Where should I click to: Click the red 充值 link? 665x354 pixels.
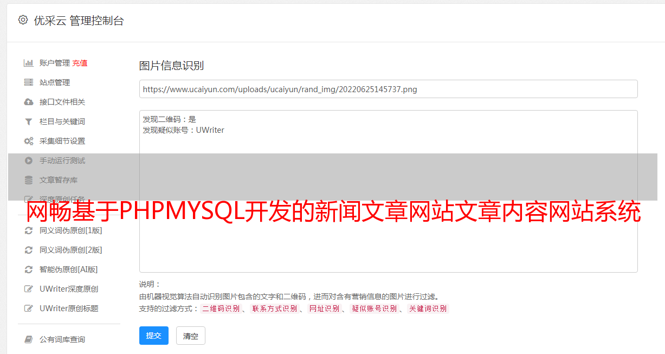pos(80,63)
